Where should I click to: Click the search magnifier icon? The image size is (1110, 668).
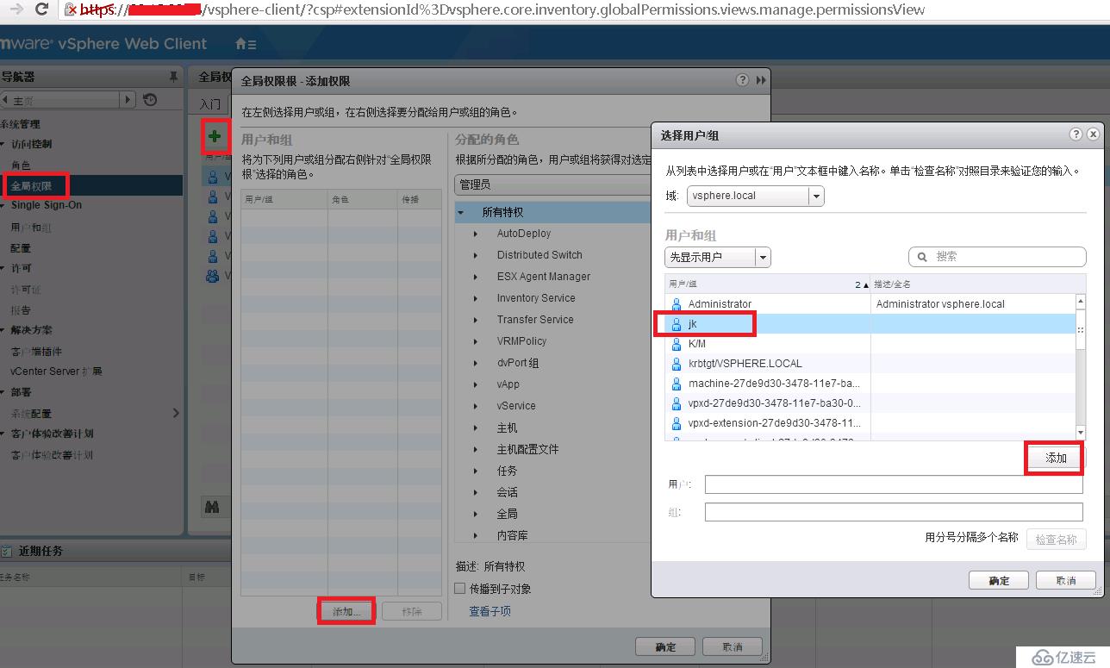[922, 257]
